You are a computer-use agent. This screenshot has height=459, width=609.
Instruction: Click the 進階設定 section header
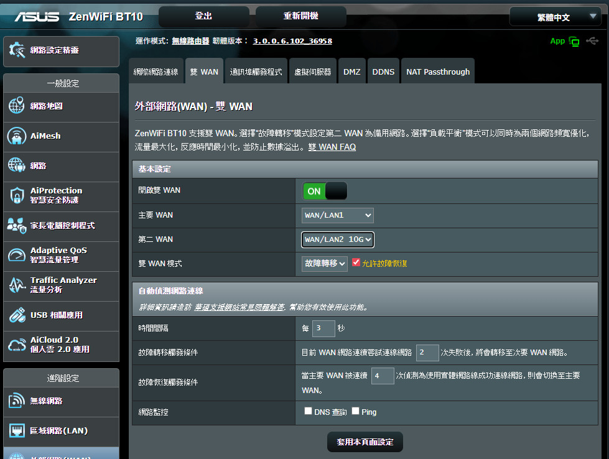(x=63, y=378)
